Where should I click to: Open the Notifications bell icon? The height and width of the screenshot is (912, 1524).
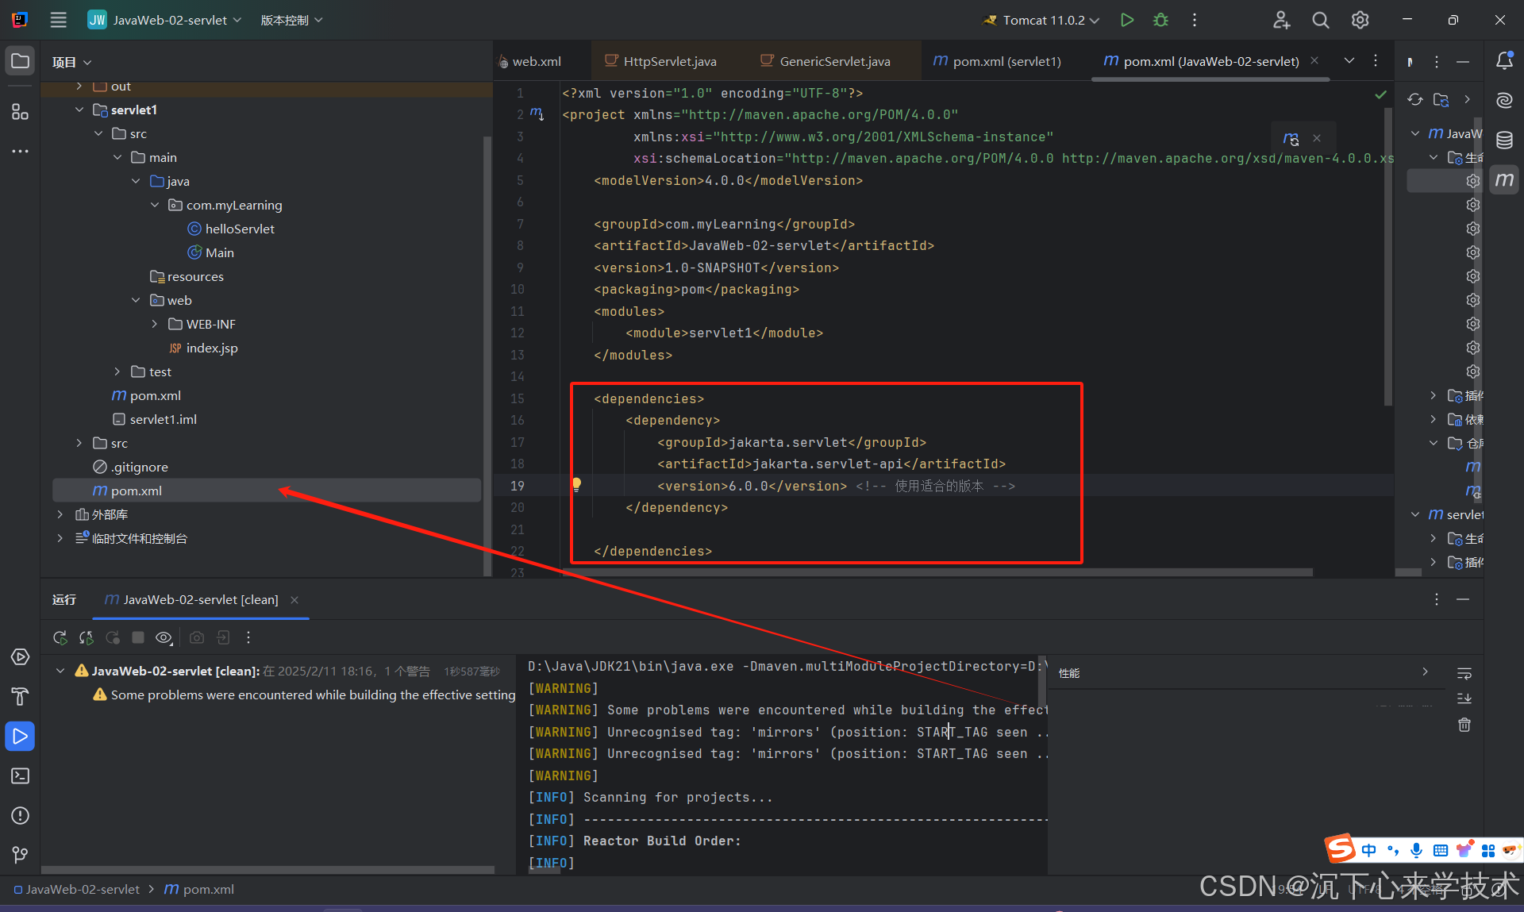click(1504, 61)
